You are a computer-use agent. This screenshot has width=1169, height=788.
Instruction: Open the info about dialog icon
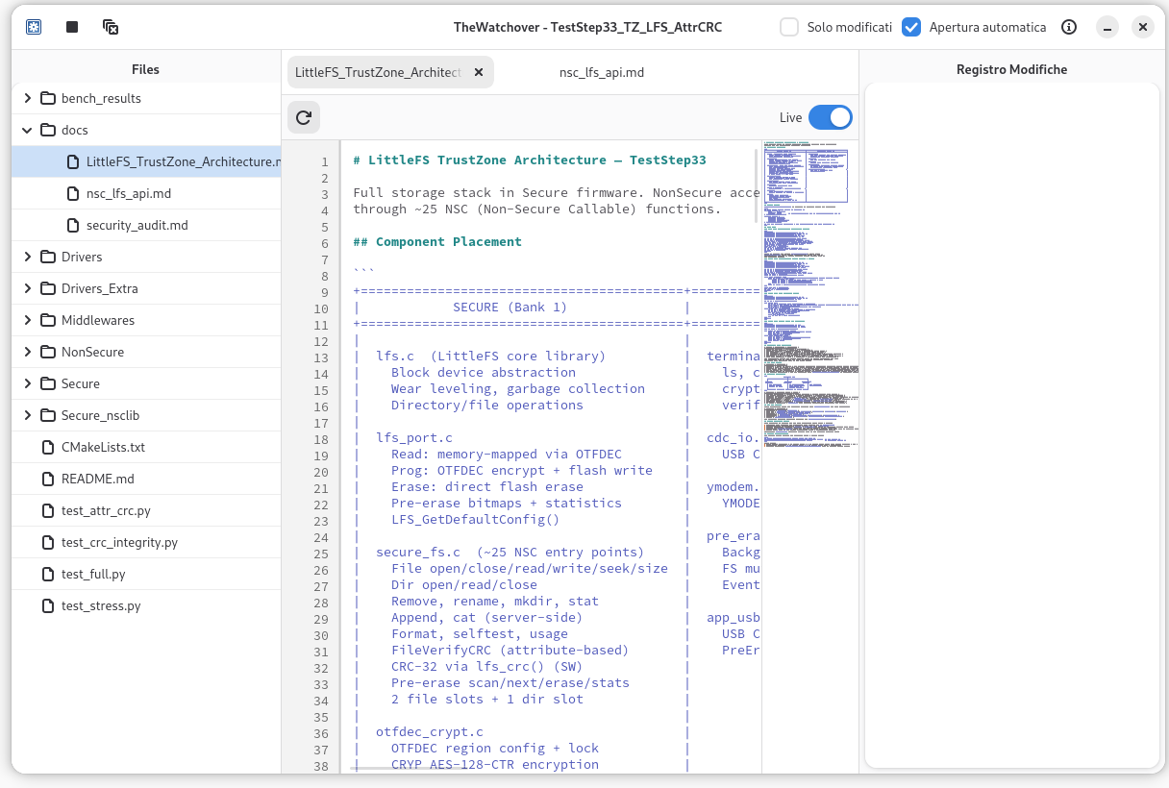tap(1069, 27)
